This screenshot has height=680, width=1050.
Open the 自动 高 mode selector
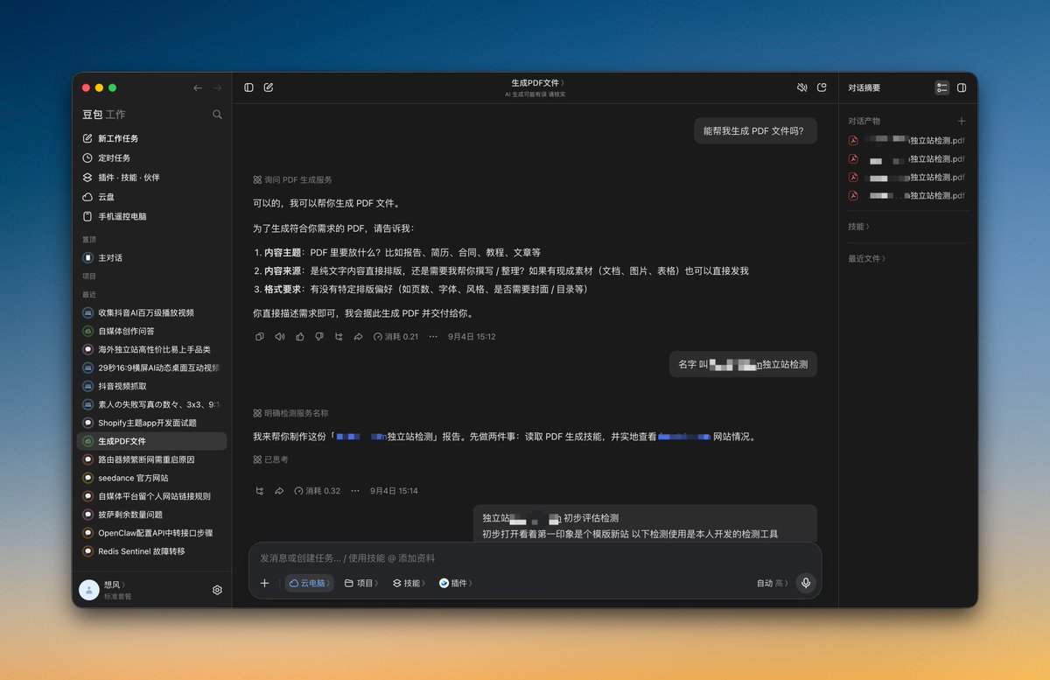(772, 583)
